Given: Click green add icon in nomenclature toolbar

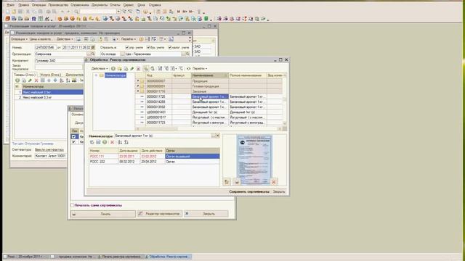Looking at the screenshot, I should [113, 69].
